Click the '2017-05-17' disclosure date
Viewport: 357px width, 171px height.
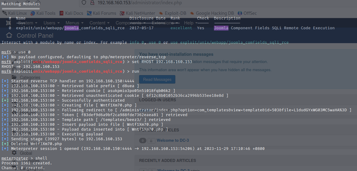(x=142, y=28)
